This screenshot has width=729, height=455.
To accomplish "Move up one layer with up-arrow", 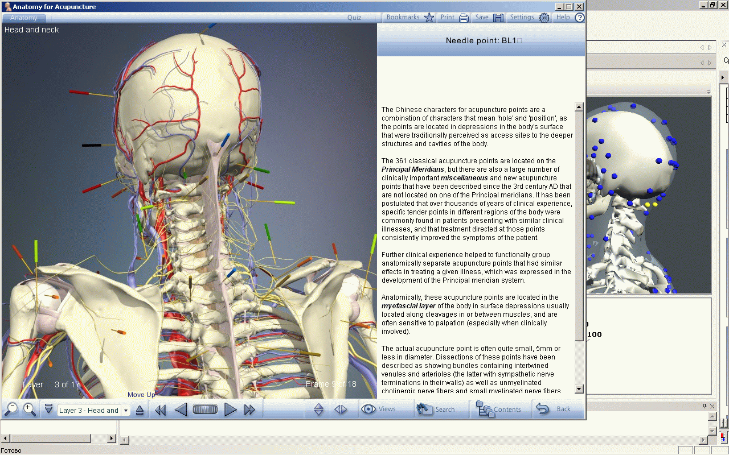I will click(140, 410).
